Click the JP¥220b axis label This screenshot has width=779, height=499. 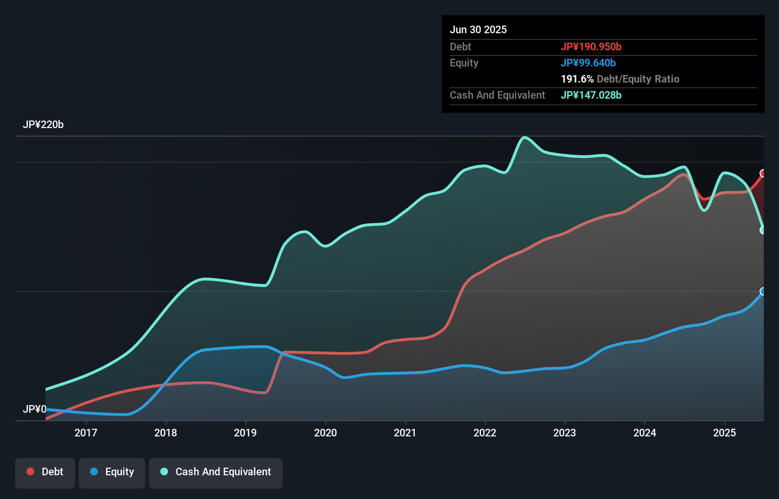click(x=44, y=125)
